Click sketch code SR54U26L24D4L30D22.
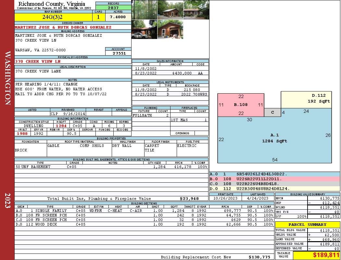Image resolution: width=341 pixels, height=260 pixels. [262, 174]
